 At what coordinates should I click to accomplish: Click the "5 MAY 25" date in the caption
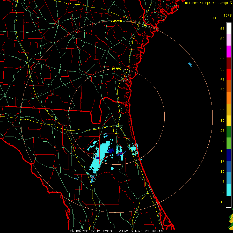[140, 231]
